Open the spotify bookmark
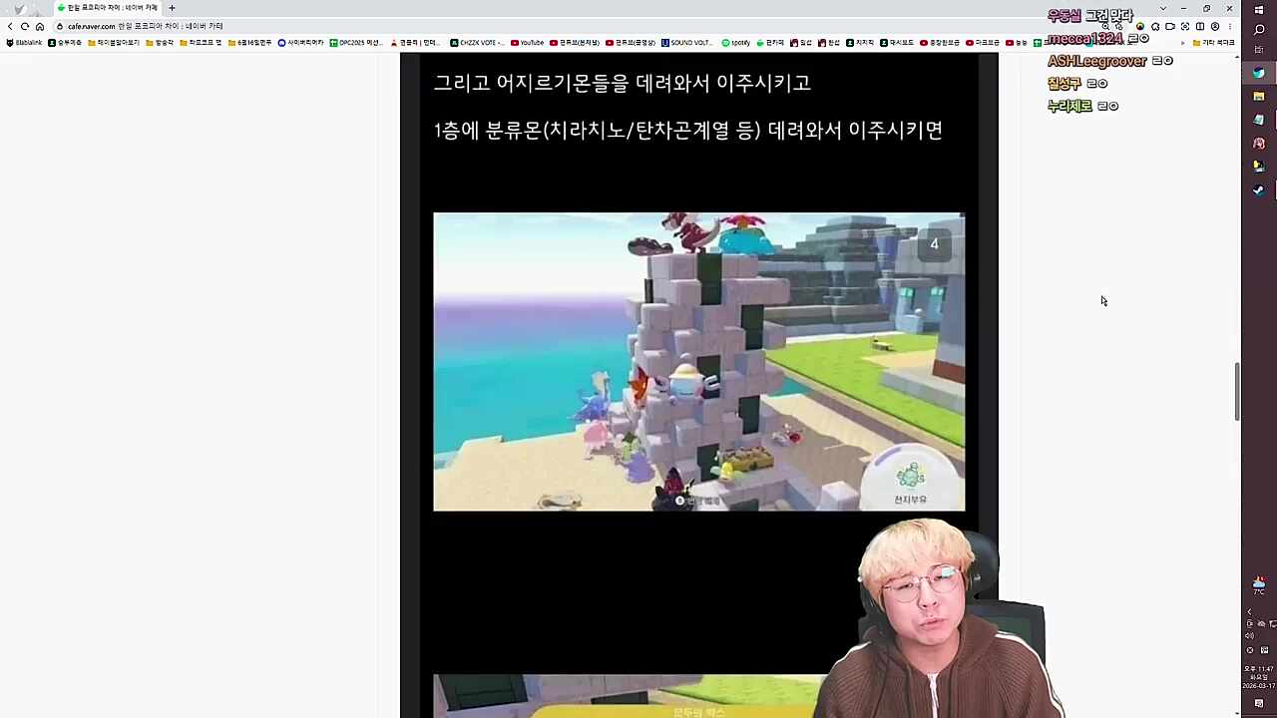Viewport: 1277px width, 718px height. 735,42
